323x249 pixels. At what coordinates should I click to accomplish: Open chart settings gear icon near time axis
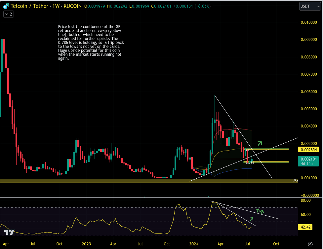(x=310, y=244)
